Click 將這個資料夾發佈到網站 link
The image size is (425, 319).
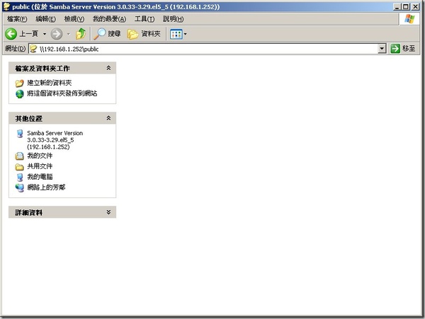(62, 93)
